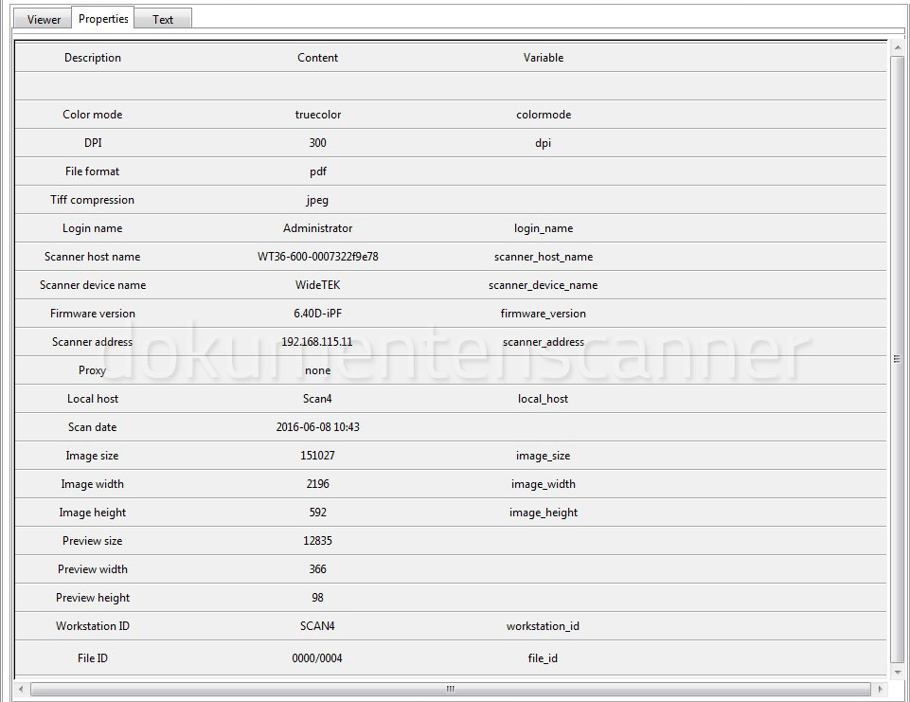Click 'Scanner device name' description
This screenshot has height=702, width=910.
click(92, 285)
